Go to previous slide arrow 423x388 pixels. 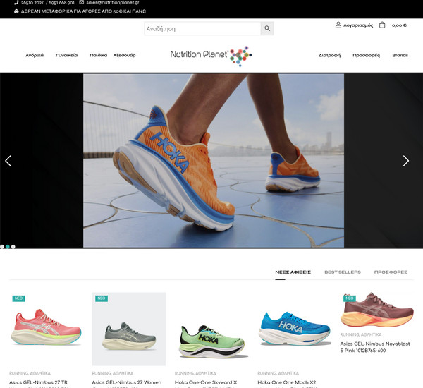8,161
